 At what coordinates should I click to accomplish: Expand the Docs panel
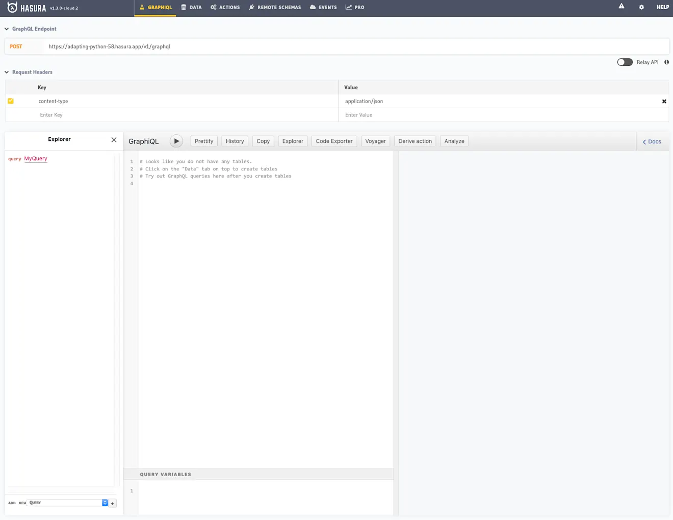[652, 142]
